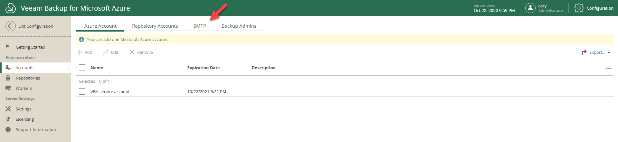Screen dimensions: 618x142
Task: Click the Repositories database icon
Action: pyautogui.click(x=8, y=78)
